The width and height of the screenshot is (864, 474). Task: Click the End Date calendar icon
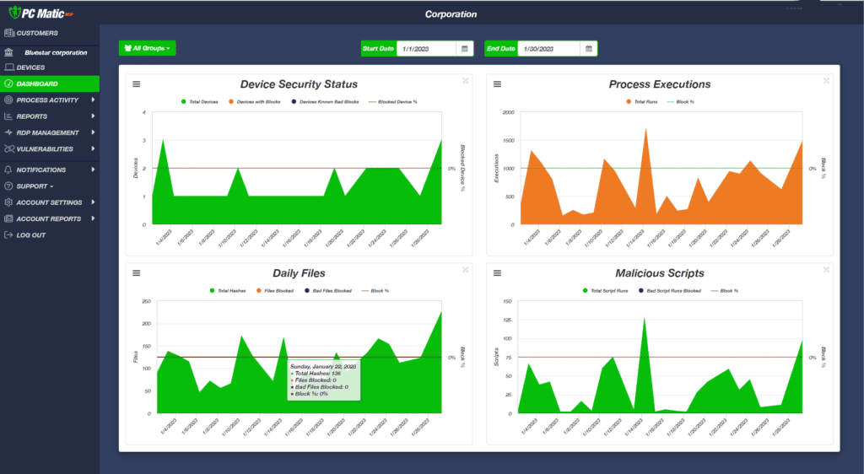click(588, 48)
